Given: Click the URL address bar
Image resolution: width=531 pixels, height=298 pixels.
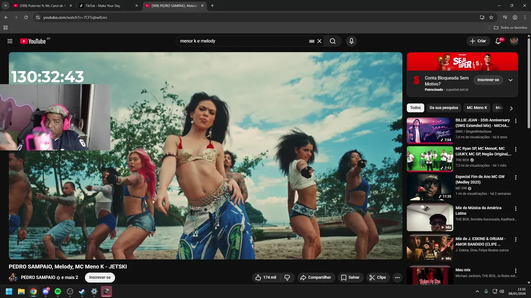Looking at the screenshot, I should coord(257,17).
